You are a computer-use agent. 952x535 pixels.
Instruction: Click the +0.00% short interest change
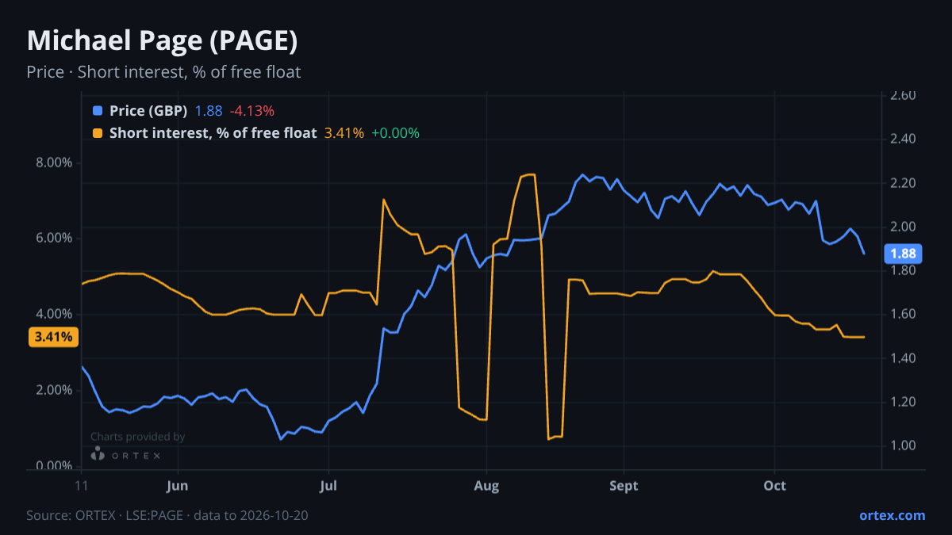coord(395,133)
